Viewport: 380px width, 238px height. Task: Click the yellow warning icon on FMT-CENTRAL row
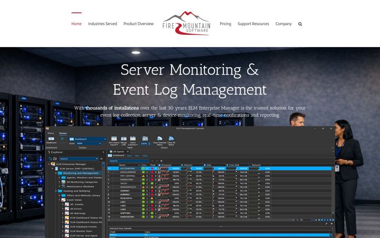[143, 176]
